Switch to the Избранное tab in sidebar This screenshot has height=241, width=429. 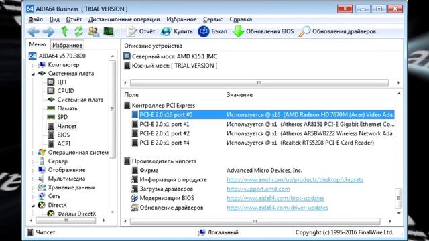click(x=67, y=45)
